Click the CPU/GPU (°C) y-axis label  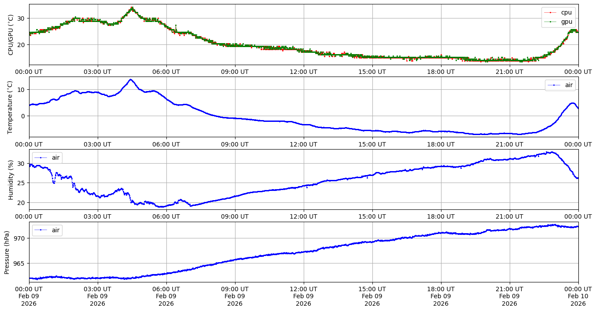11,35
